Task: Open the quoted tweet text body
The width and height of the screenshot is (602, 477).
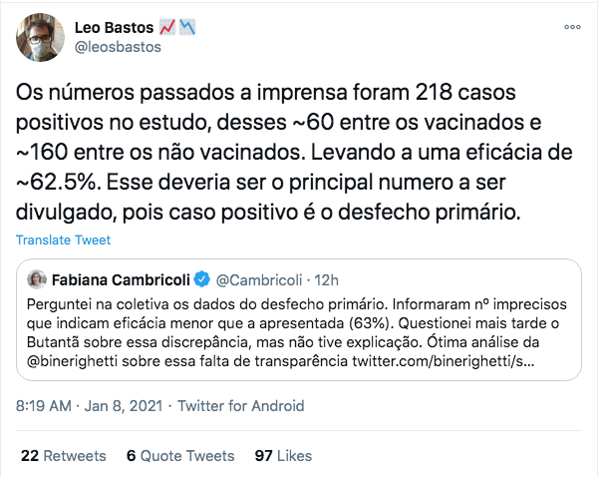Action: coord(296,333)
